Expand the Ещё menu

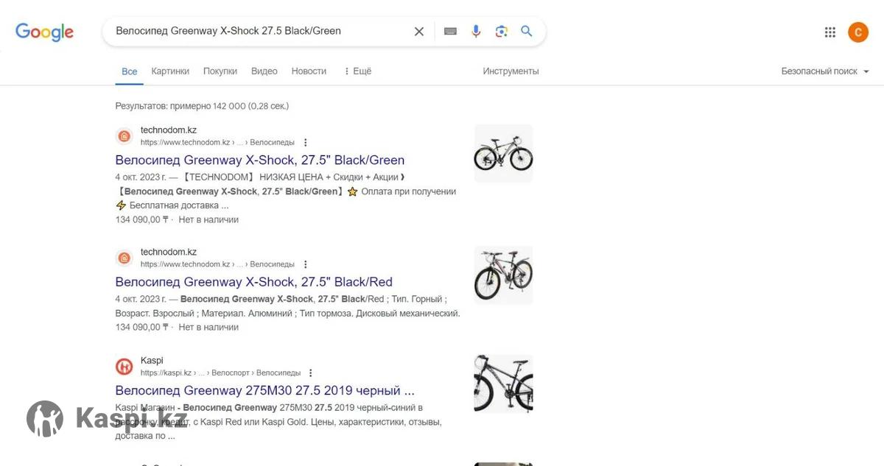pos(357,71)
